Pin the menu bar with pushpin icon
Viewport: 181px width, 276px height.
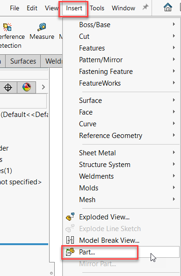tap(145, 7)
